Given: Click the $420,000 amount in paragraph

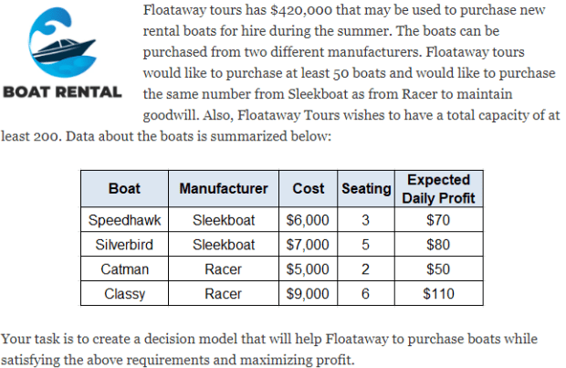Looking at the screenshot, I should [305, 11].
